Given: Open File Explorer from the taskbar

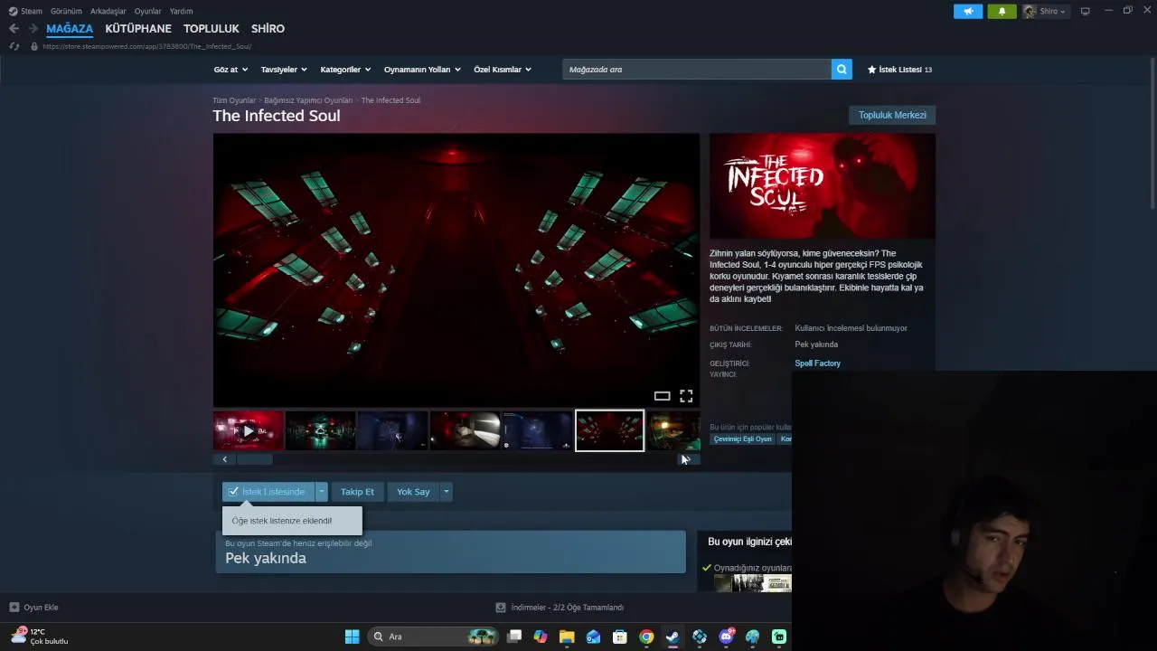Looking at the screenshot, I should (567, 637).
